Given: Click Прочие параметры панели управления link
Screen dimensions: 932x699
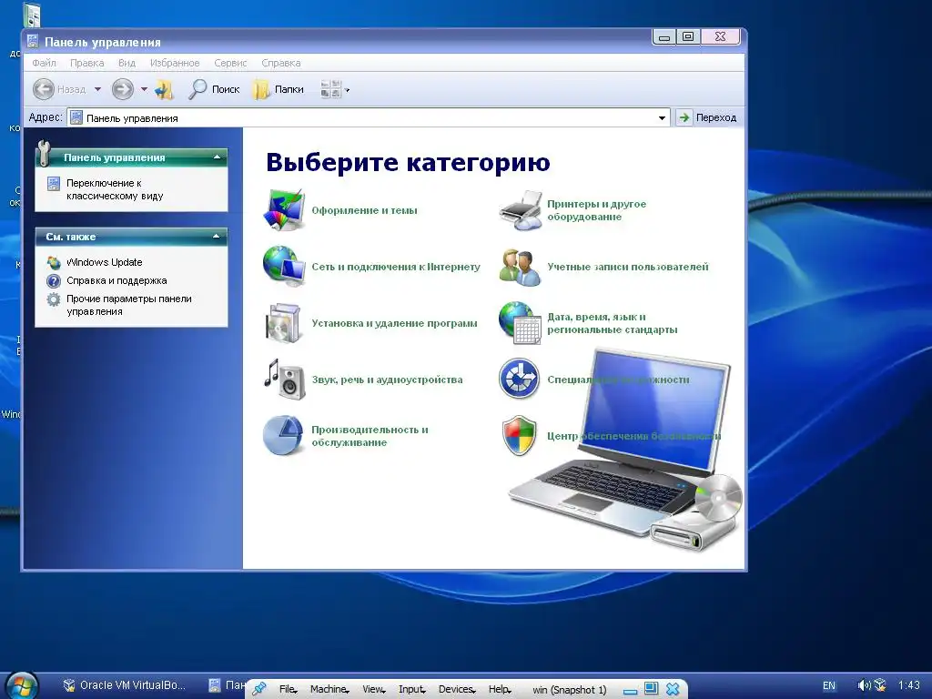Looking at the screenshot, I should click(x=129, y=305).
